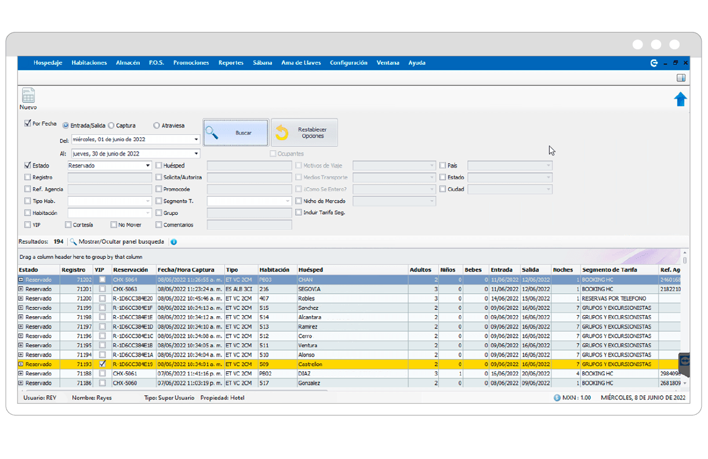
Task: Expand row for registro 71186
Action: click(21, 383)
